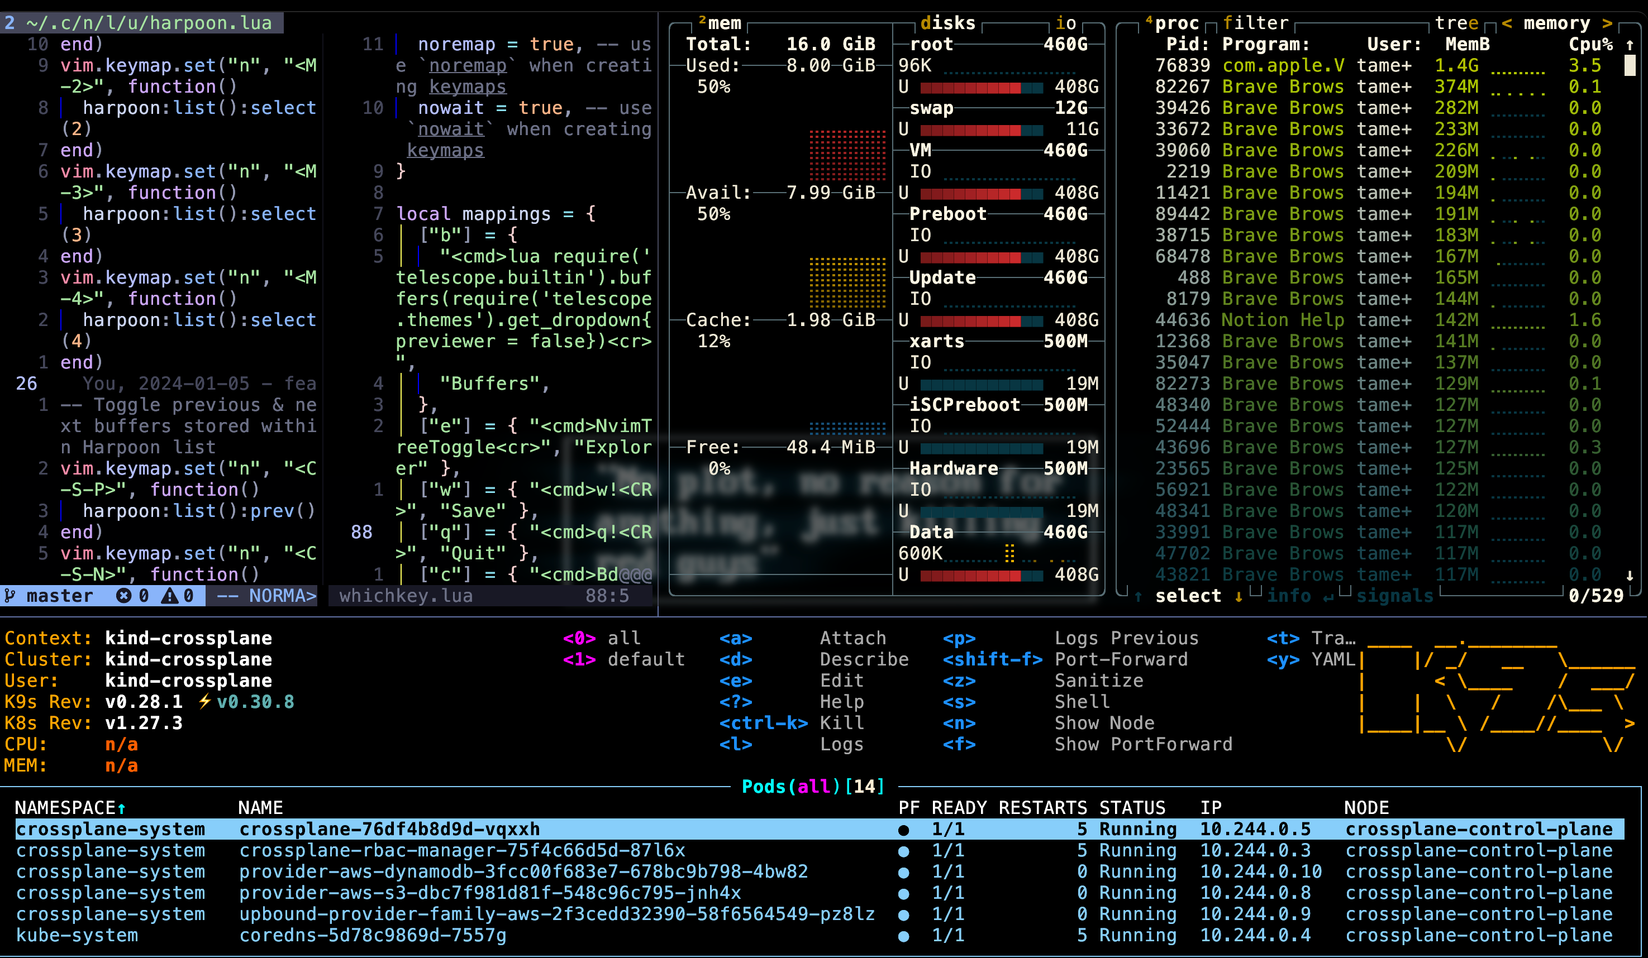The image size is (1648, 958).
Task: Click the lightning upgrade icon next to v0.30.8
Action: tap(206, 701)
